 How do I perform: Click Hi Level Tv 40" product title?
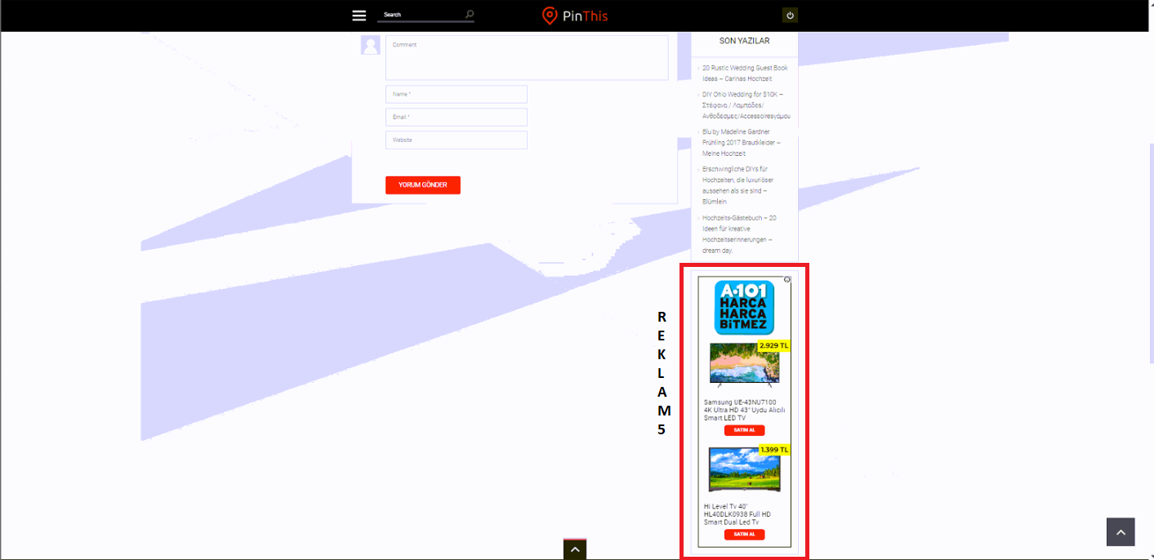pos(737,514)
